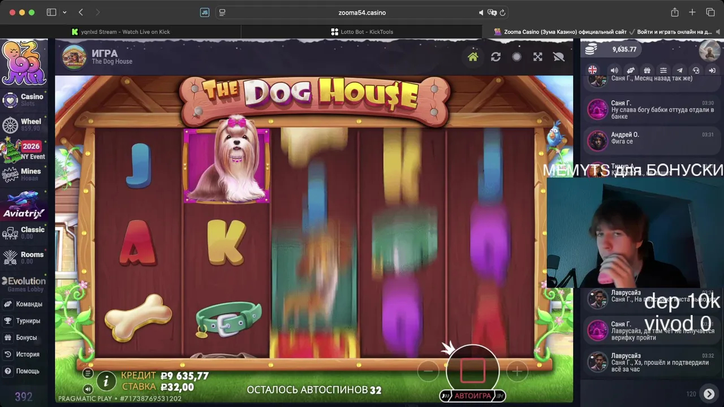Open Safari Share button
This screenshot has height=407, width=724.
674,12
